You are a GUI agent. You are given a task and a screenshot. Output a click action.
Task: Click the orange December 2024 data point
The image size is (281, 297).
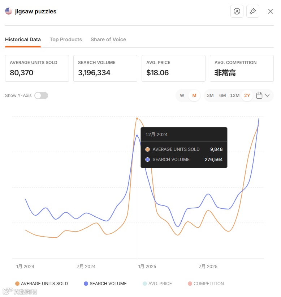[137, 119]
